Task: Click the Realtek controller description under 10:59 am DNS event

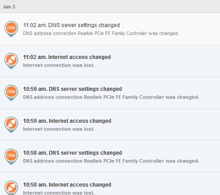Action: coord(111,97)
